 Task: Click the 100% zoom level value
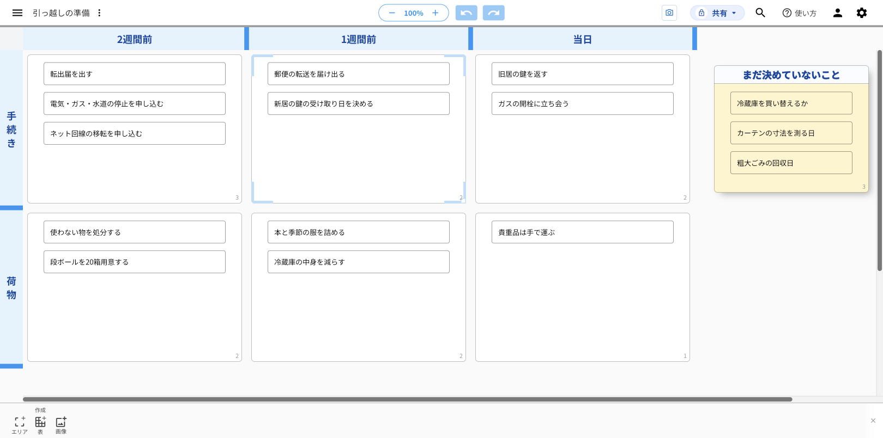[x=414, y=13]
